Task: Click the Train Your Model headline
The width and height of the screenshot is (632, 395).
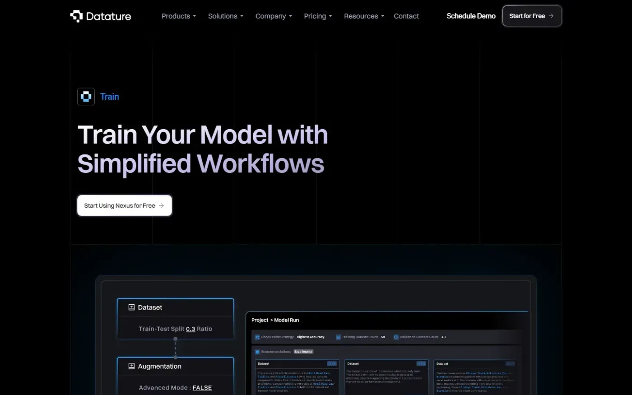Action: [203, 149]
